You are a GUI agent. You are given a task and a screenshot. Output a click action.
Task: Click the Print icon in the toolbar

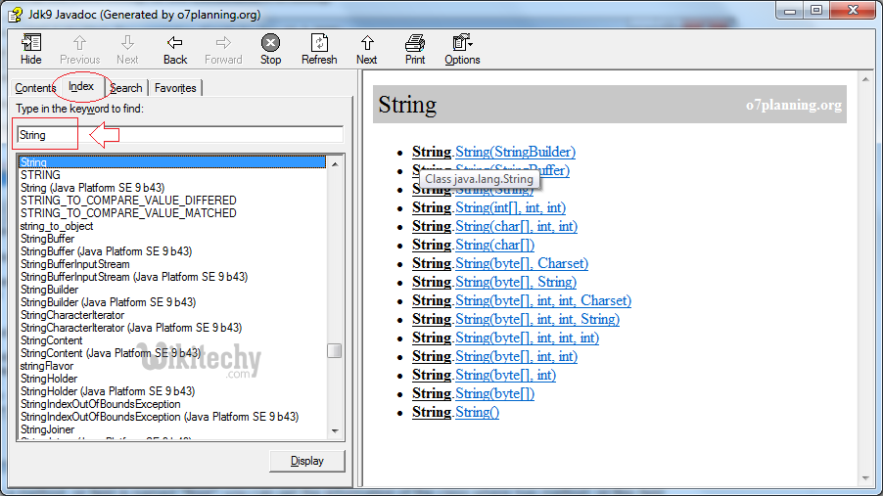[x=415, y=49]
